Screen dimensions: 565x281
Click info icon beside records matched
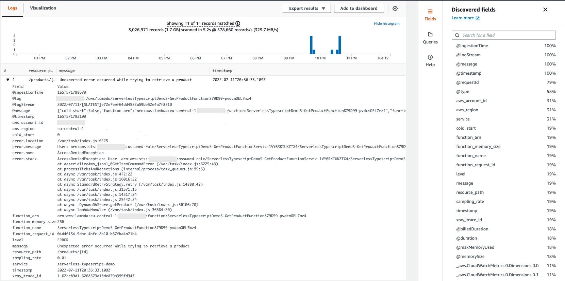[238, 23]
